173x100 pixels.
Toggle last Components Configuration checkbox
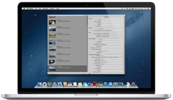pos(116,57)
